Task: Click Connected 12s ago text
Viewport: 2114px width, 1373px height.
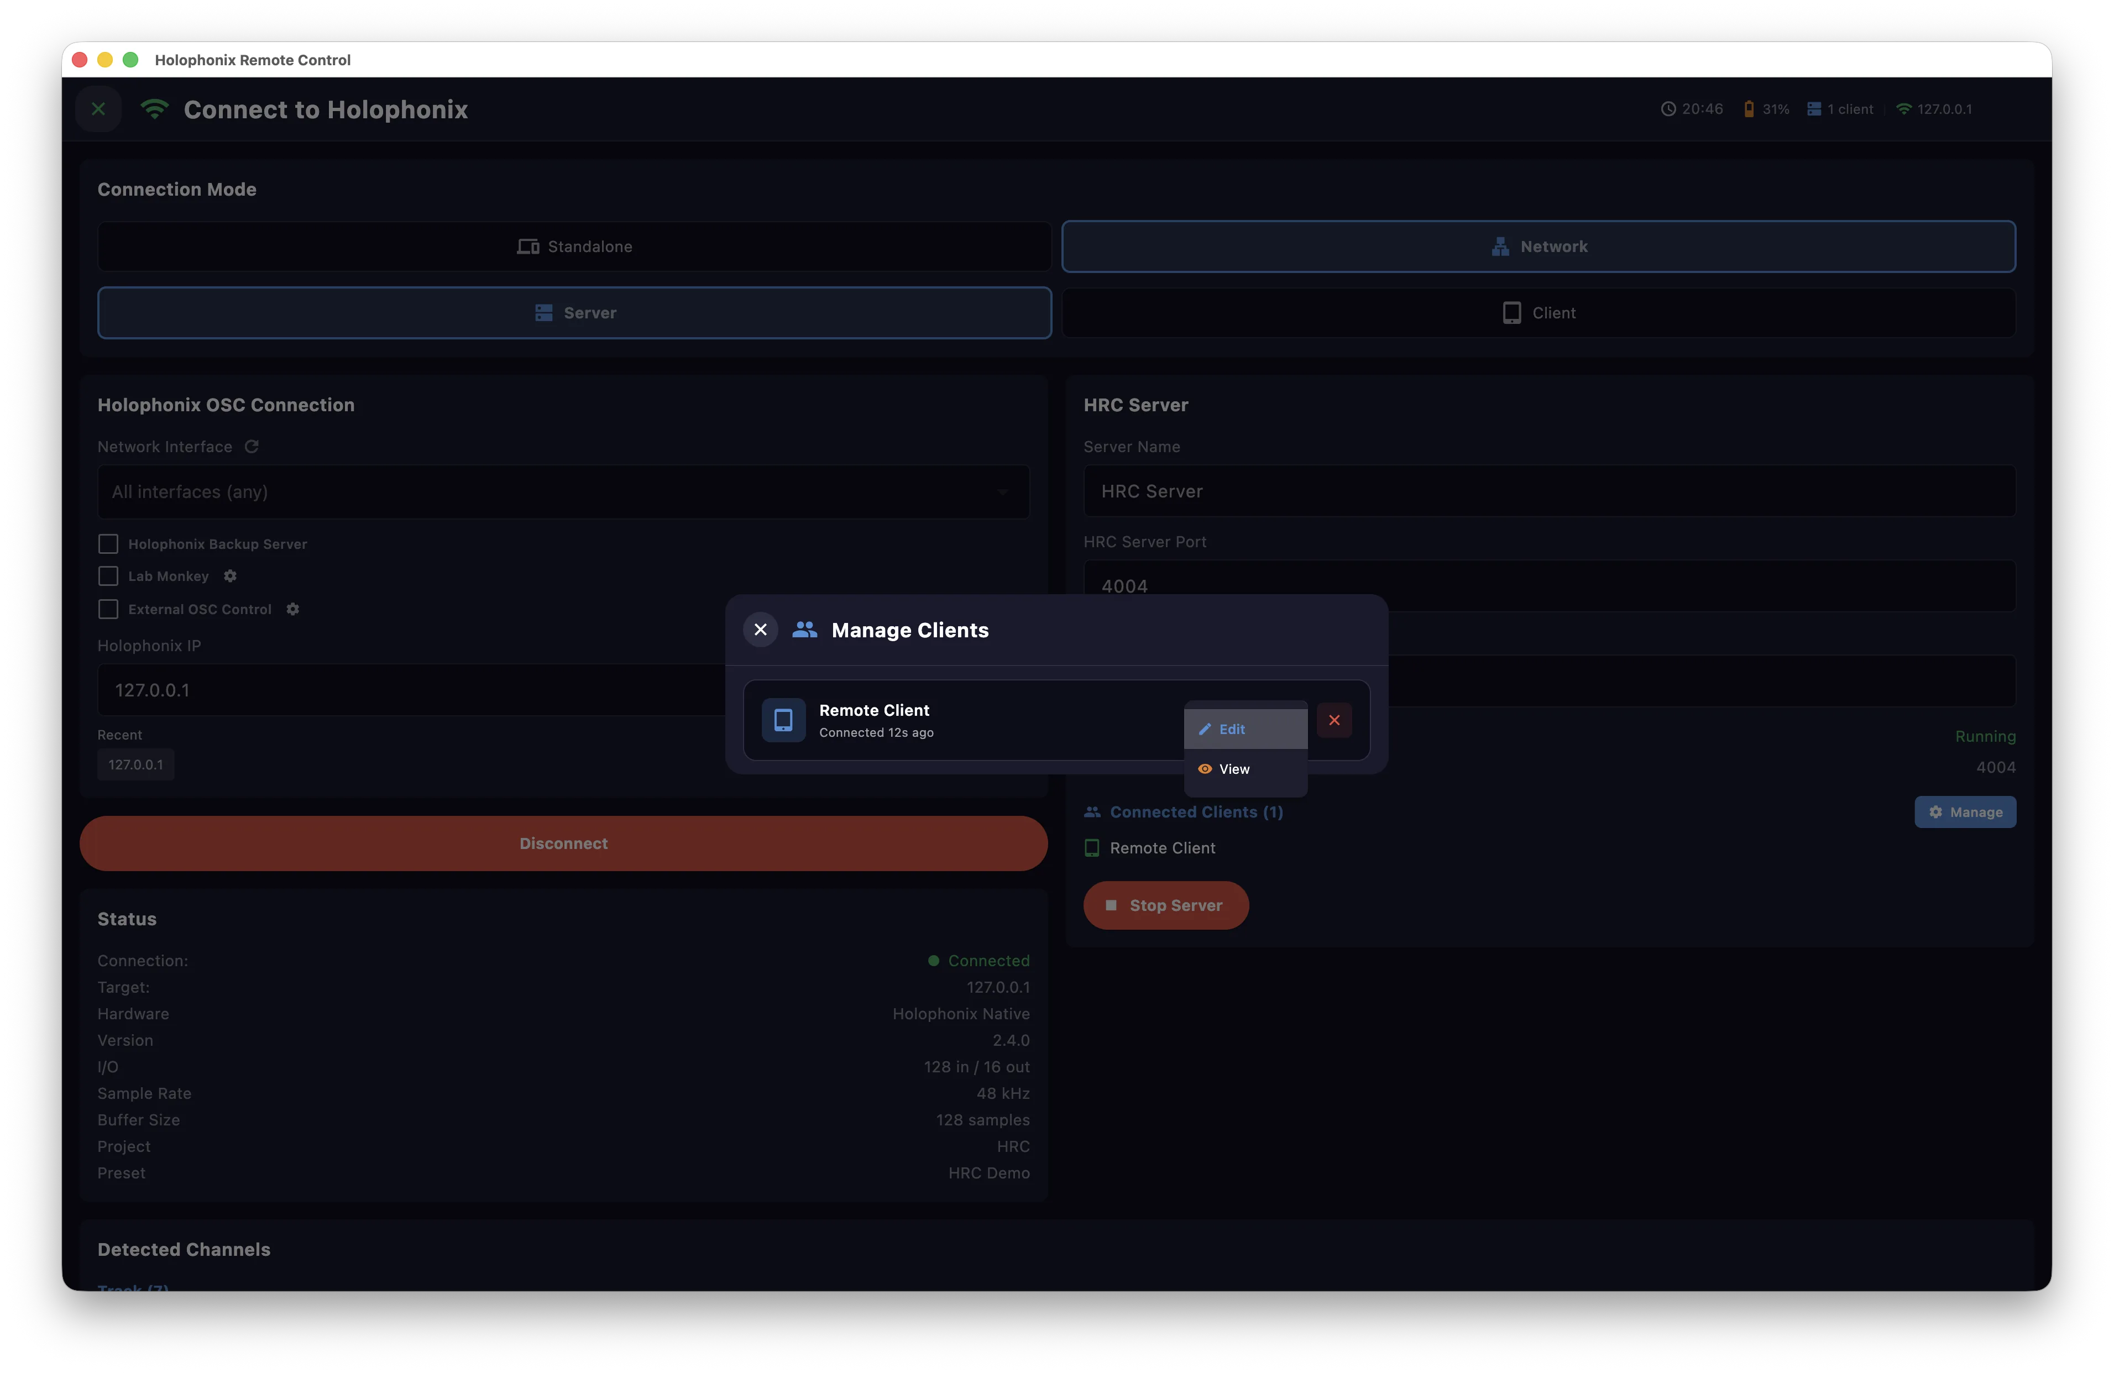Action: 876,733
